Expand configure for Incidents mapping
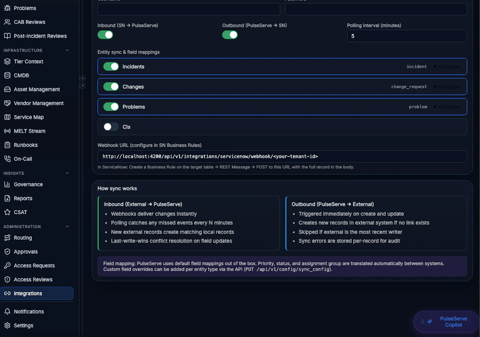480x337 pixels. pyautogui.click(x=446, y=67)
